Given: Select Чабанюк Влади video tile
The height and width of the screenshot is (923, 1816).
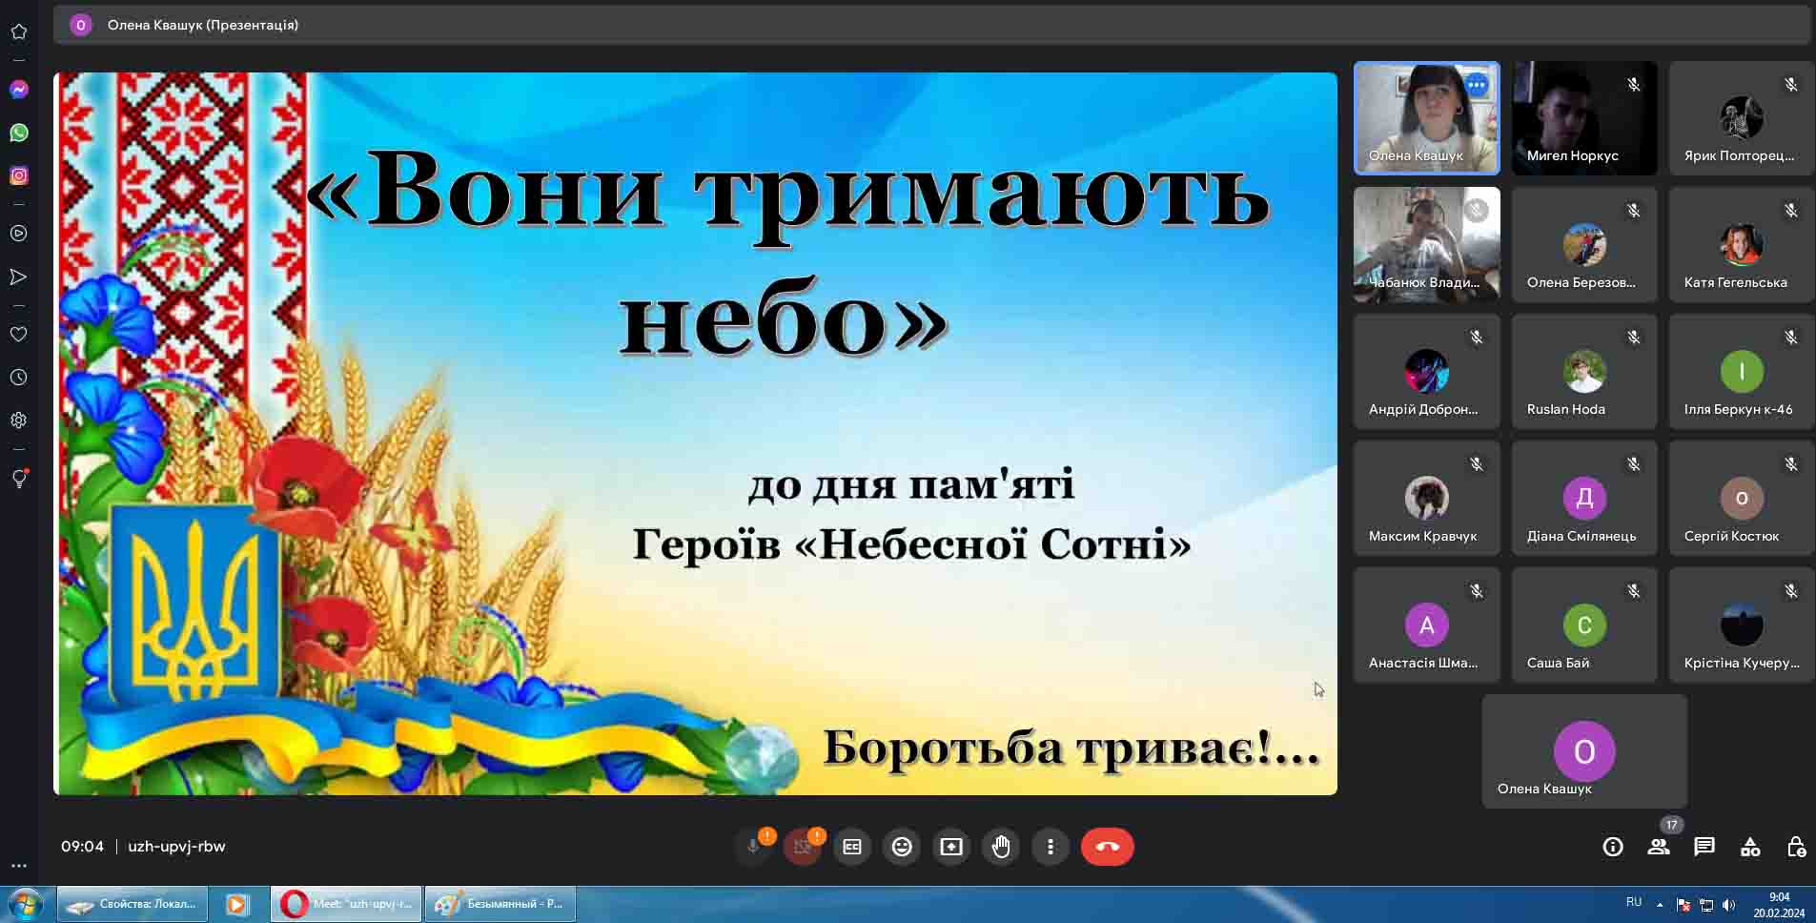Looking at the screenshot, I should click(1427, 245).
